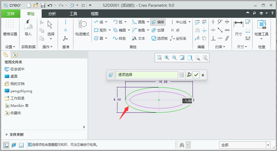The image size is (277, 151).
Task: Open the 全部 filter combo box
Action: [245, 145]
